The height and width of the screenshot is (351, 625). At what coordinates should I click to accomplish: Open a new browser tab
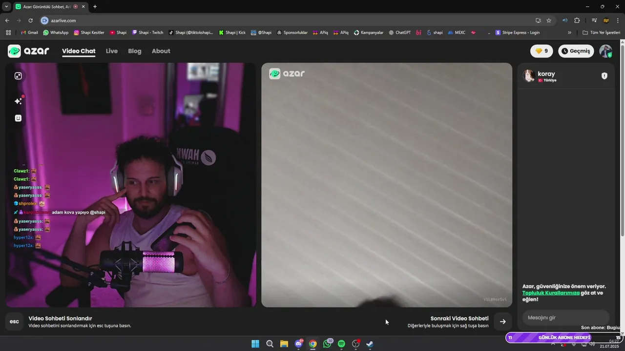coord(95,6)
